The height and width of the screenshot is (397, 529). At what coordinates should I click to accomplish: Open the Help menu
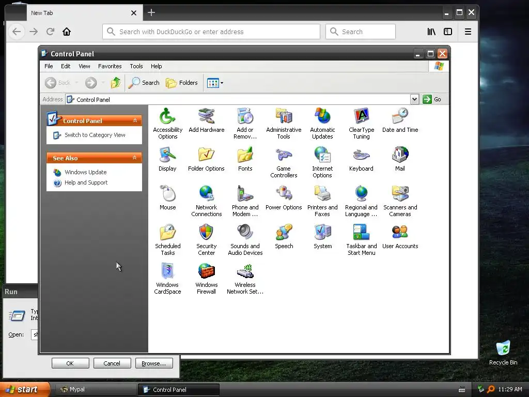(x=156, y=66)
